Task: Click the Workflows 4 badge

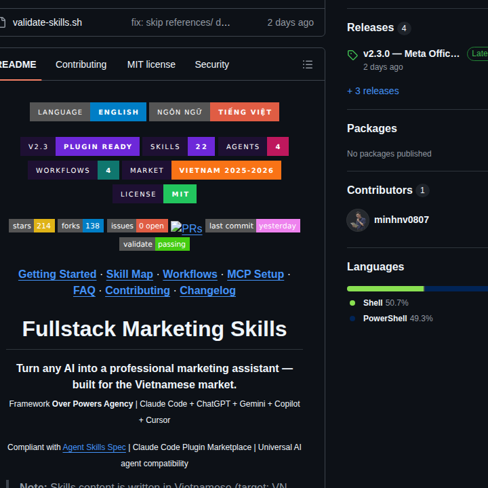Action: tap(73, 170)
